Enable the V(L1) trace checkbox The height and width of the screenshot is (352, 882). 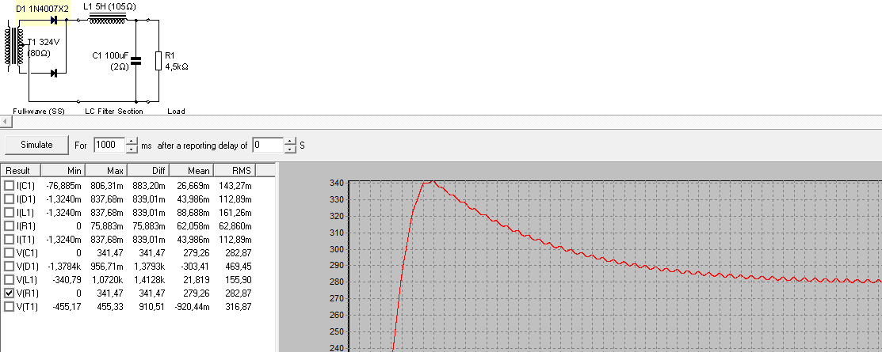[x=9, y=279]
